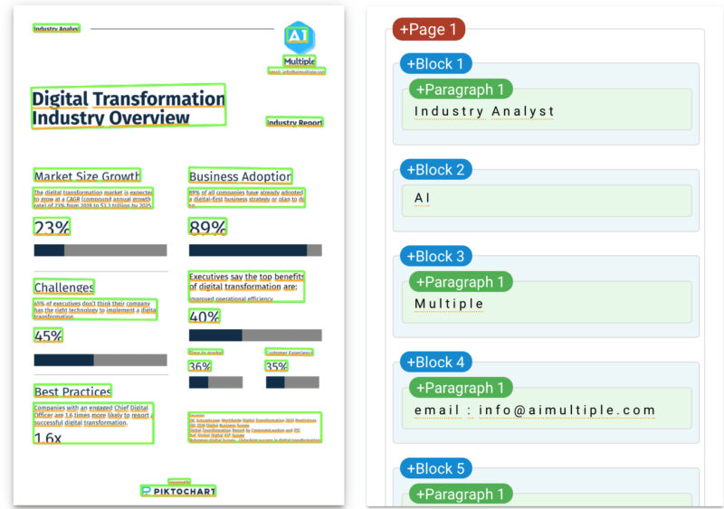The image size is (724, 509).
Task: Click the AI hexagon logo in document
Action: (300, 37)
